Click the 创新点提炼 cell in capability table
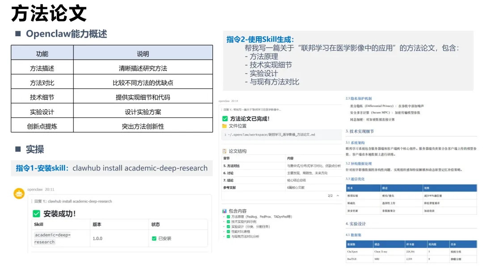 tap(42, 126)
